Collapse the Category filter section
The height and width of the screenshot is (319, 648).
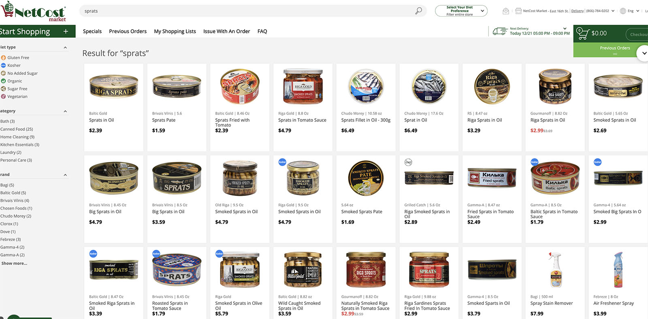point(65,111)
